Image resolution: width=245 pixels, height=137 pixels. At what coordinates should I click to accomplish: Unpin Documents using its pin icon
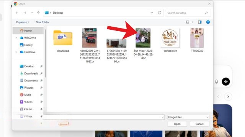point(41,81)
